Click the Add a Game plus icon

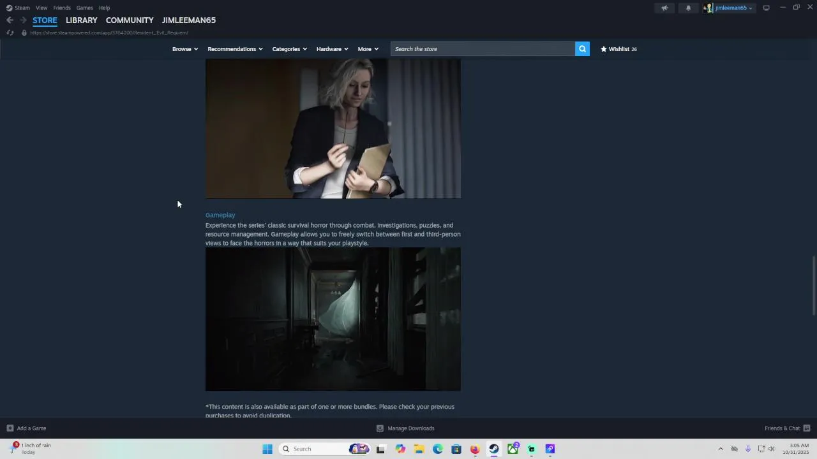click(10, 428)
